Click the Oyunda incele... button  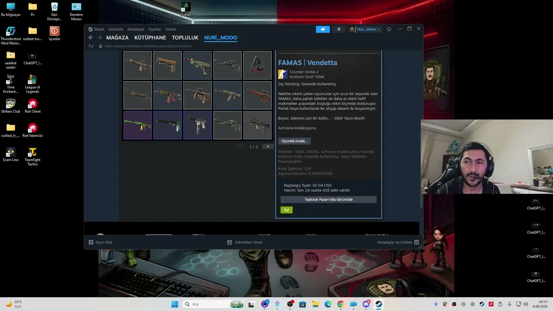tap(294, 141)
